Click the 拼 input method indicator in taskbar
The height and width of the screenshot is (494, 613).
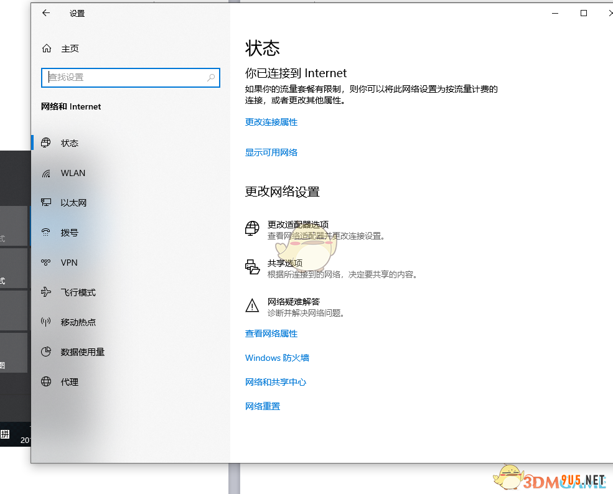[x=5, y=434]
